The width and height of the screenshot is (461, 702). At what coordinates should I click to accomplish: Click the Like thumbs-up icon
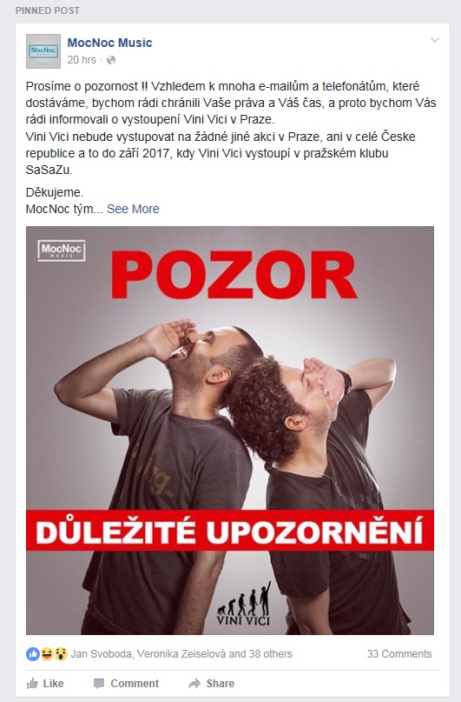click(x=32, y=683)
